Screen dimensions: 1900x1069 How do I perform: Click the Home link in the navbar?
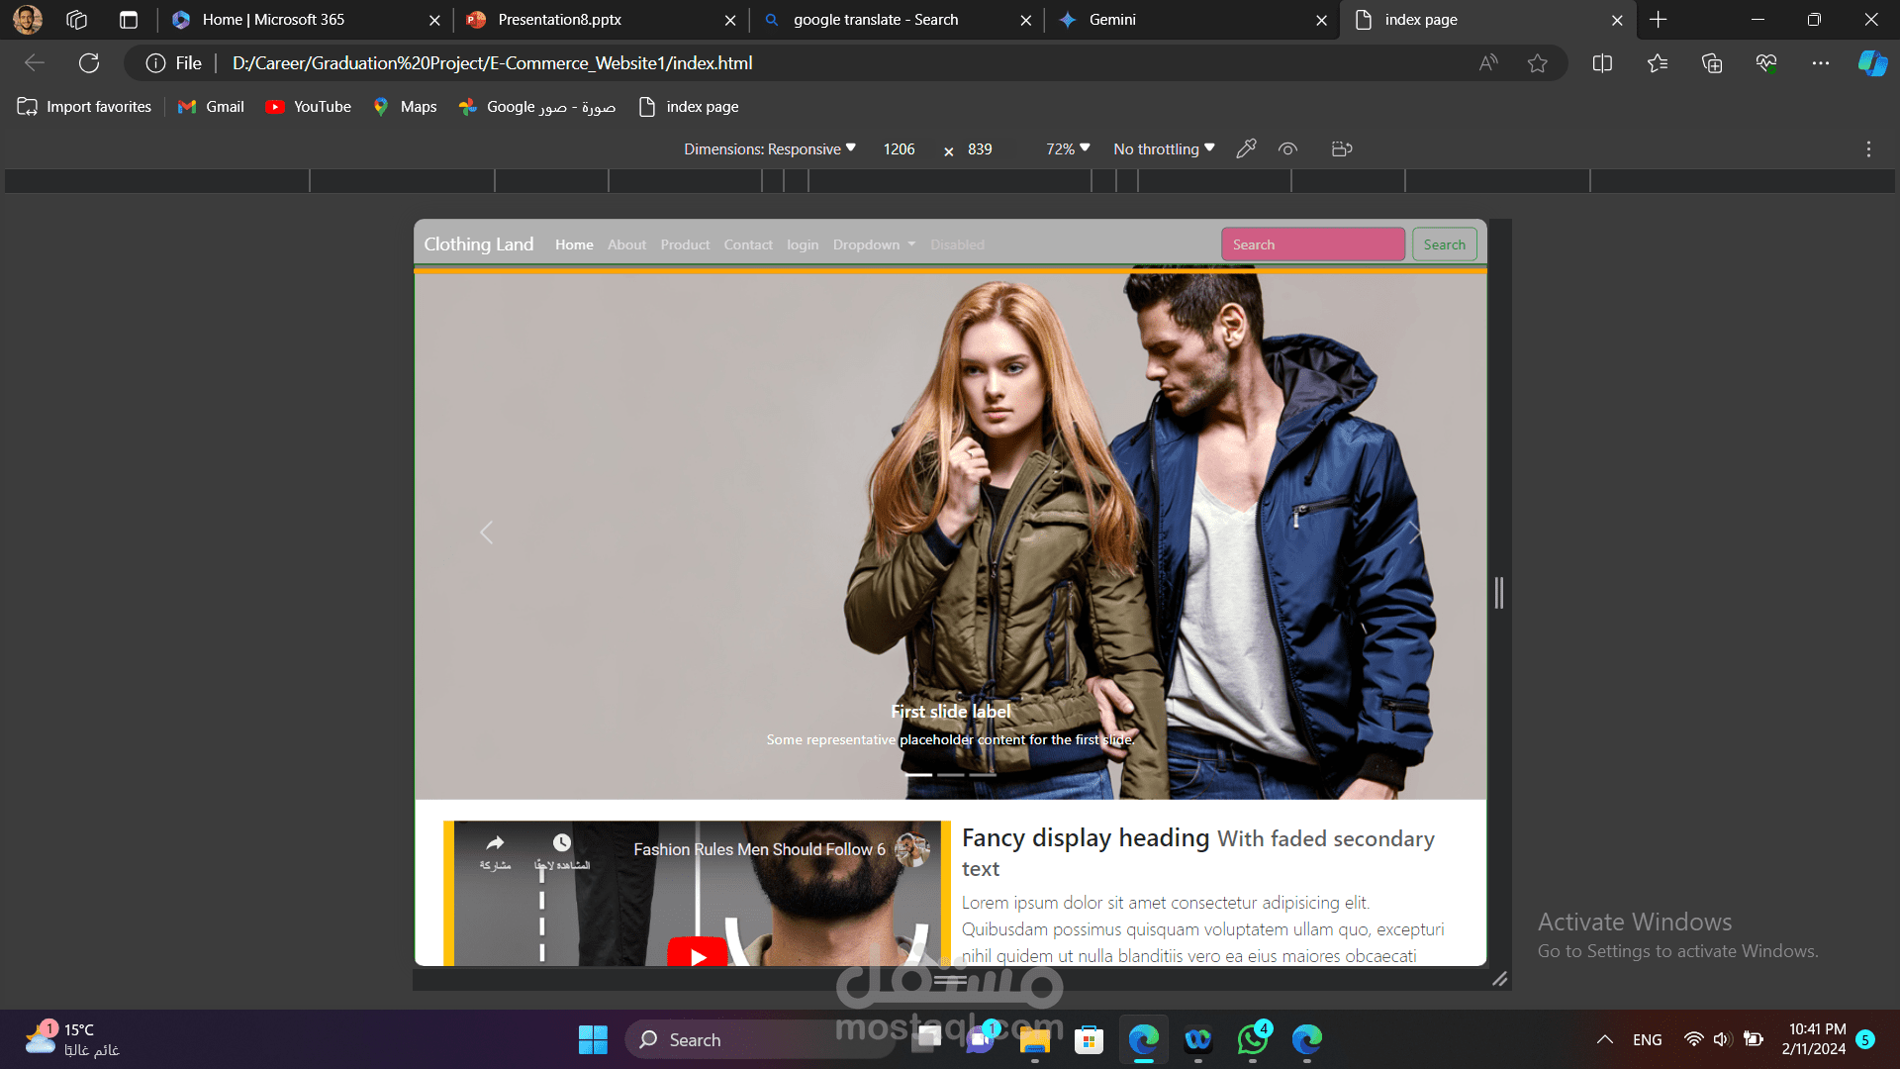pyautogui.click(x=574, y=244)
